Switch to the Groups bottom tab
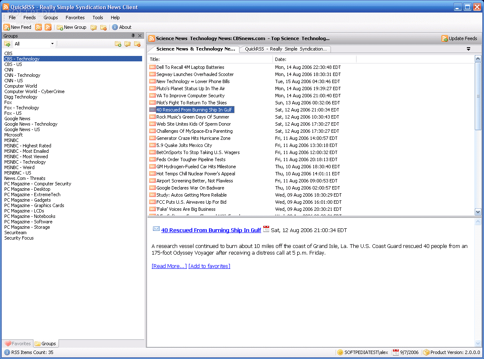Viewport: 484px width, 359px height. point(46,343)
